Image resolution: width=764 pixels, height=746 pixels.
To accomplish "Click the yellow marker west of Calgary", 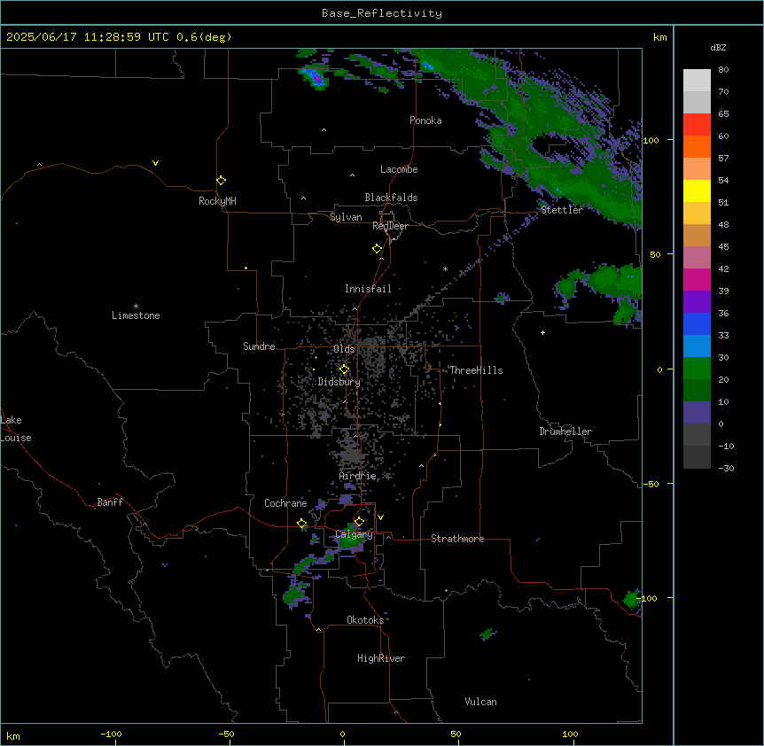I will coord(302,524).
